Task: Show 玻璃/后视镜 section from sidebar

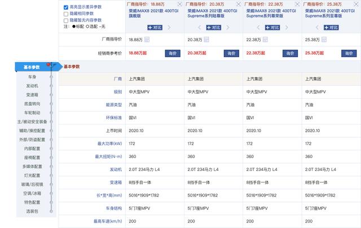Action: pos(32,185)
